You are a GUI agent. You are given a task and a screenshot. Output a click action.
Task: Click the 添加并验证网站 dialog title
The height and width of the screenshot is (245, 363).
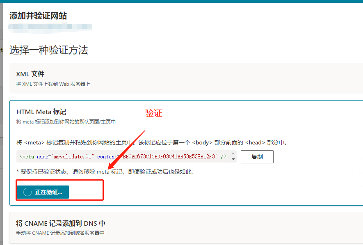point(38,16)
